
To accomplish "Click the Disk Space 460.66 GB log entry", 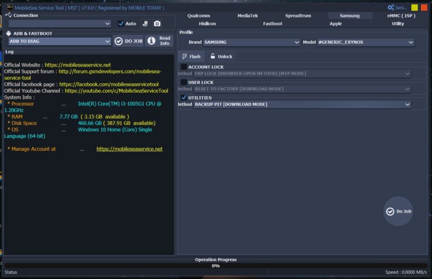I will (x=82, y=123).
